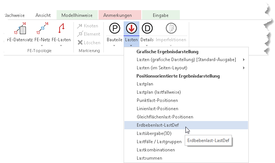Click the Lasten red arrow icon
The height and width of the screenshot is (163, 275).
[x=131, y=28]
